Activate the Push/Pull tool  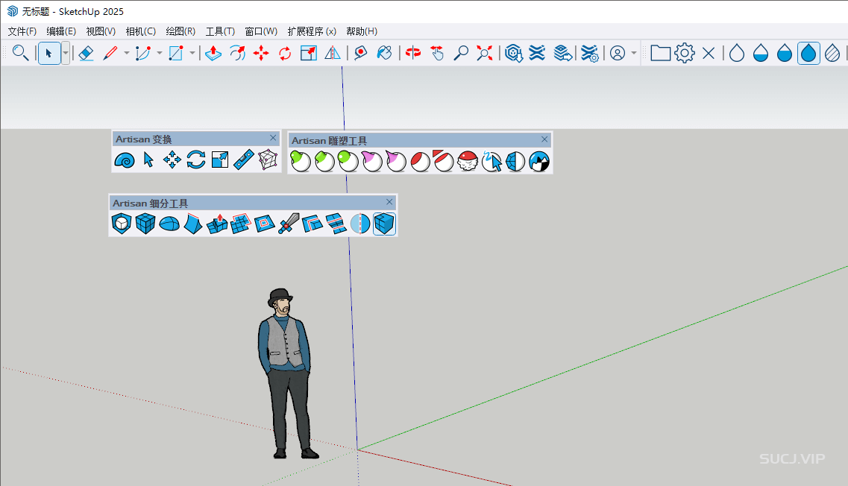pyautogui.click(x=213, y=53)
